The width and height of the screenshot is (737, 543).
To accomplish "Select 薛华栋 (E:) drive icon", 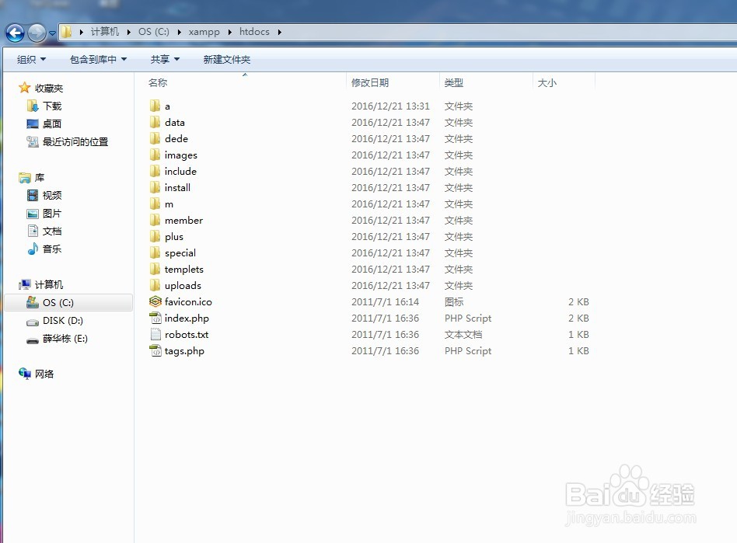I will pos(33,340).
